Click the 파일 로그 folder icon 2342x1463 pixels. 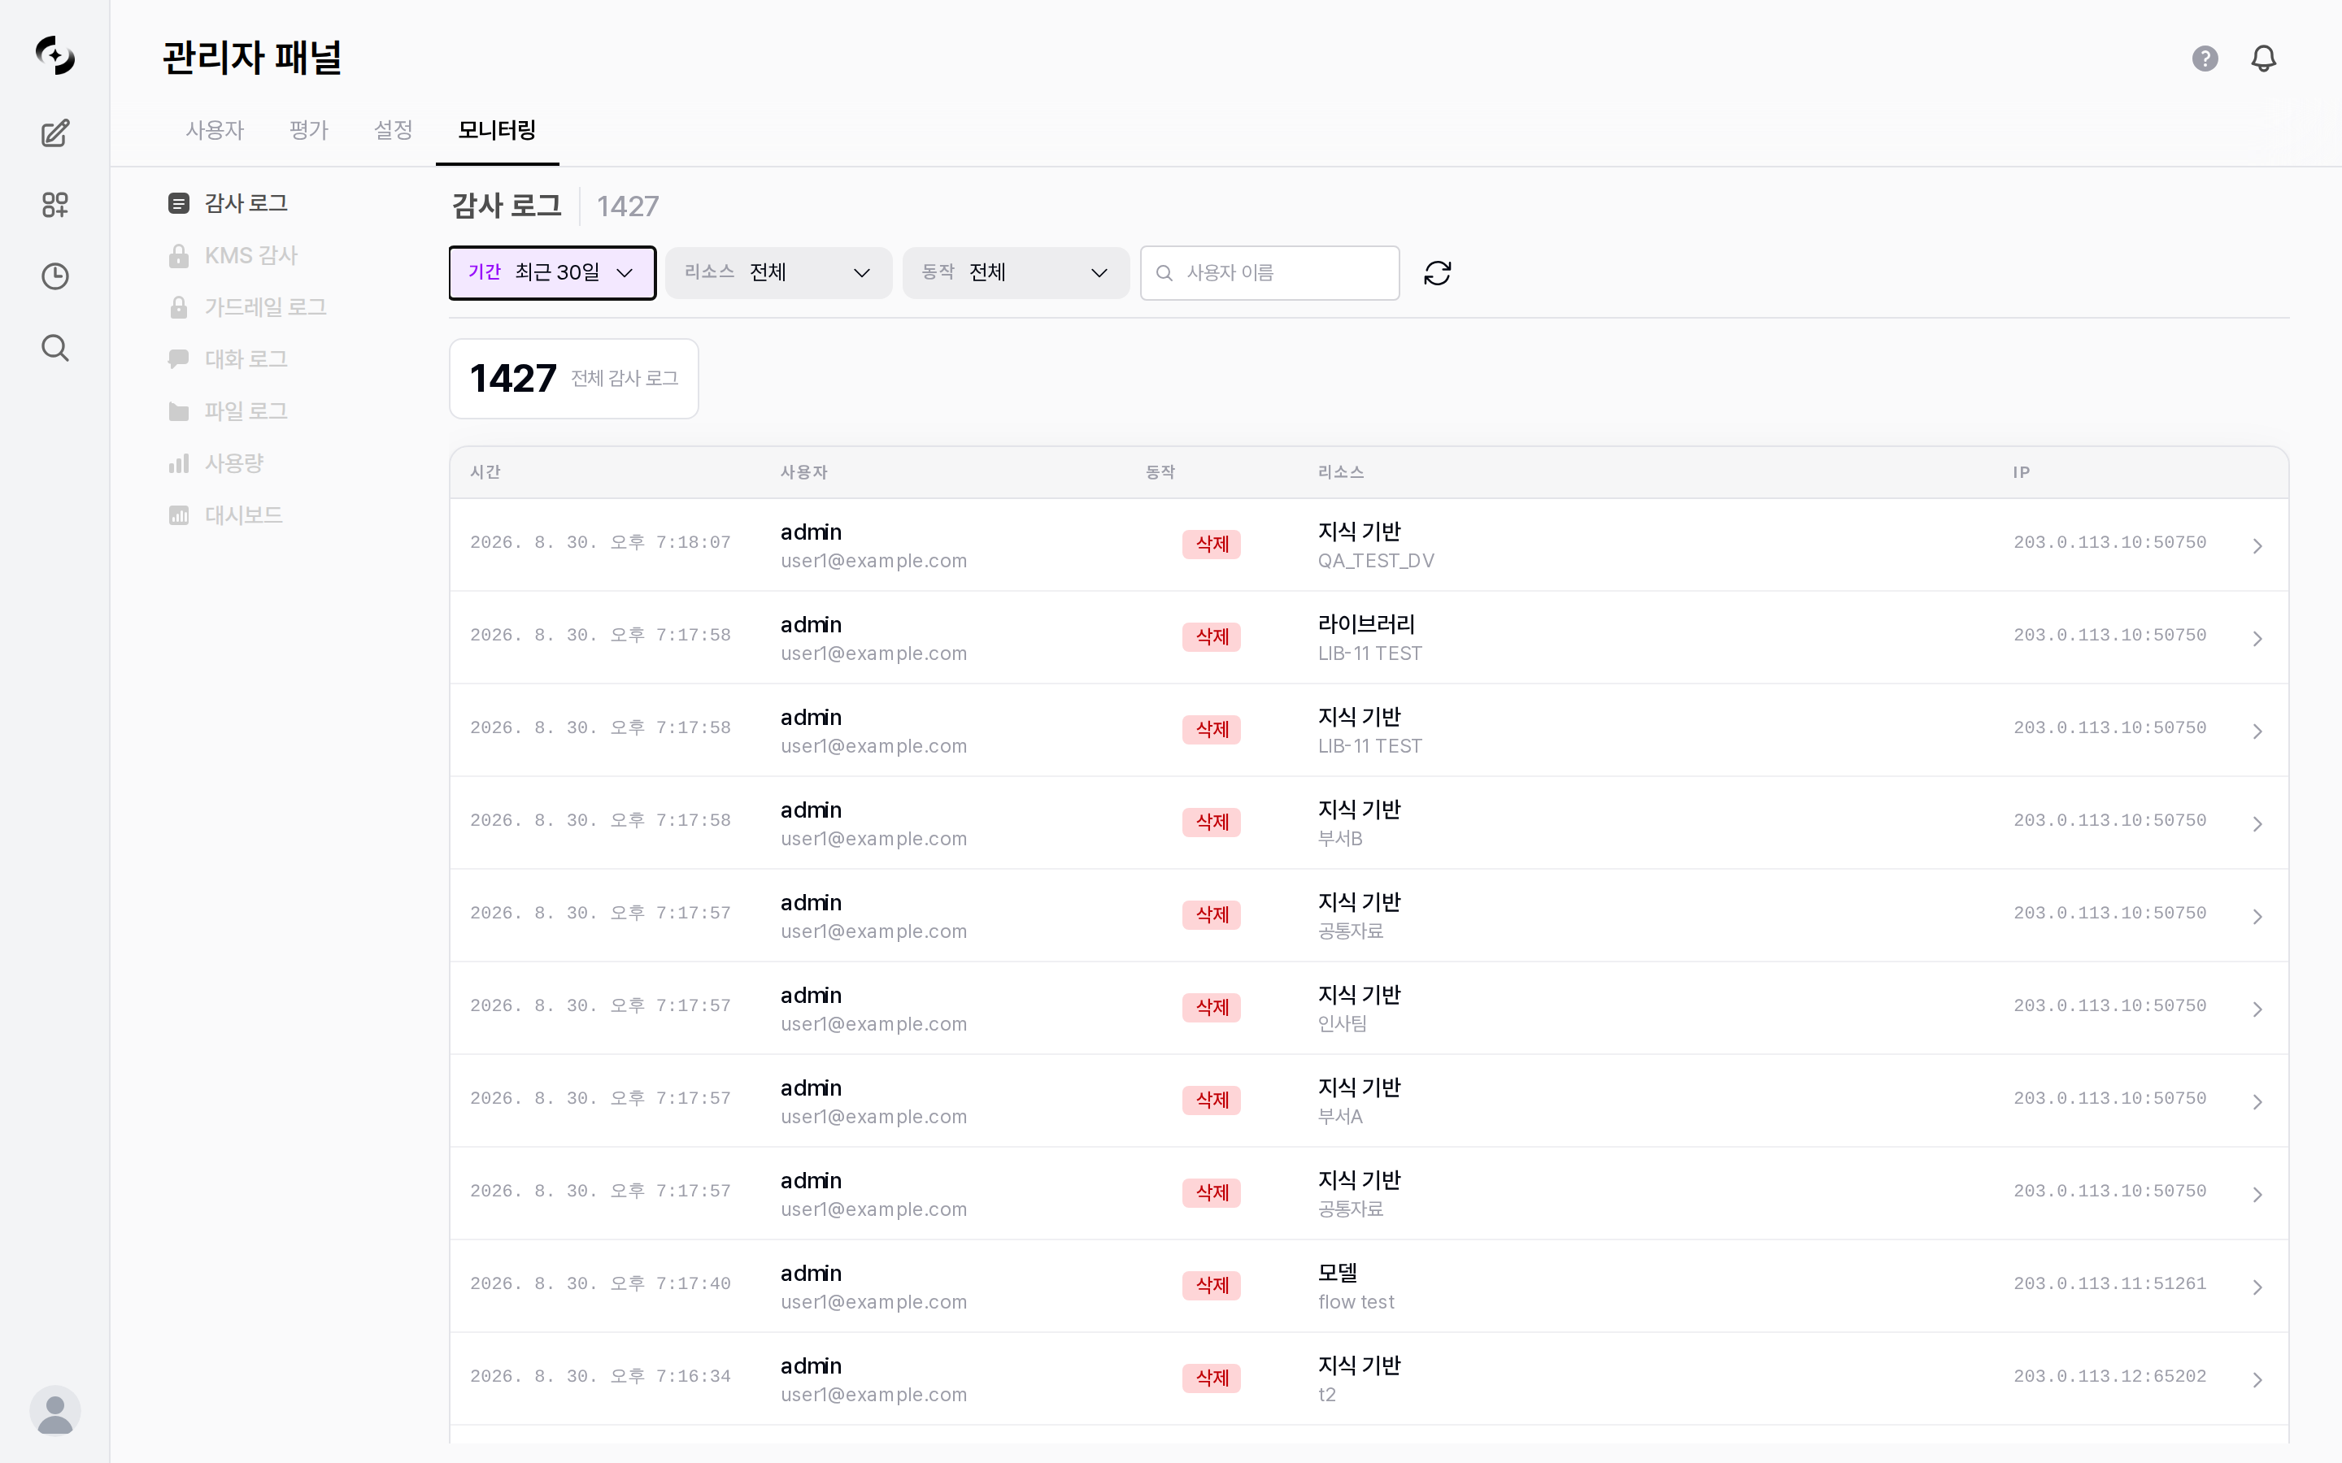[x=179, y=411]
